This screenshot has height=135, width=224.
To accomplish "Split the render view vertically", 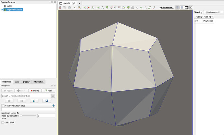I will [182, 7].
